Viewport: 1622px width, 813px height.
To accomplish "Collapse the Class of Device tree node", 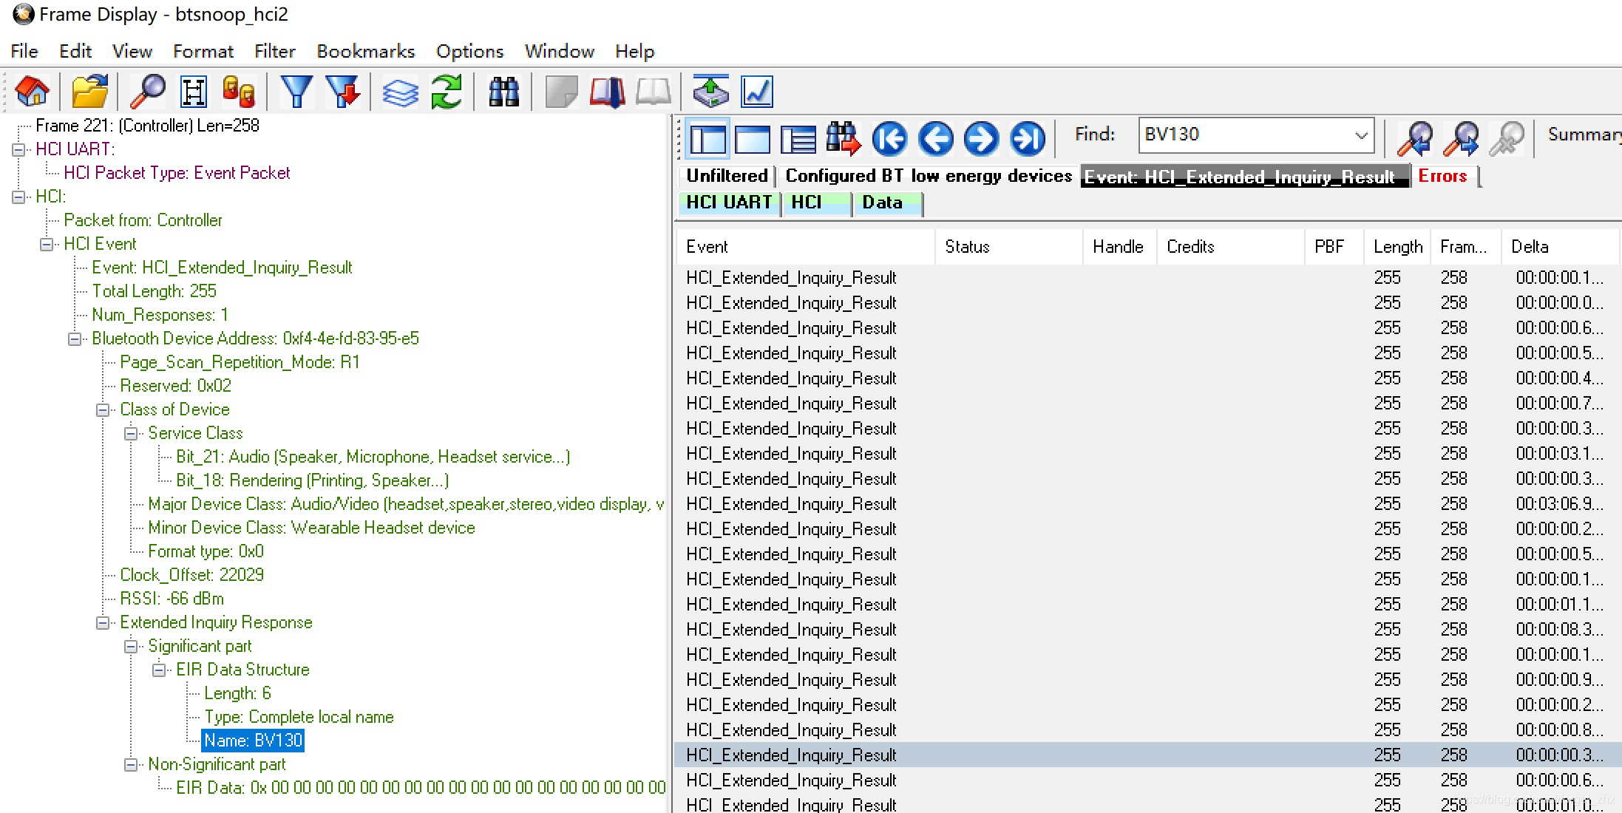I will coord(103,409).
